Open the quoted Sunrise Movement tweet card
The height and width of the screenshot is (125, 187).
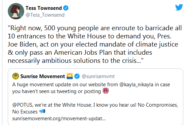96,97
